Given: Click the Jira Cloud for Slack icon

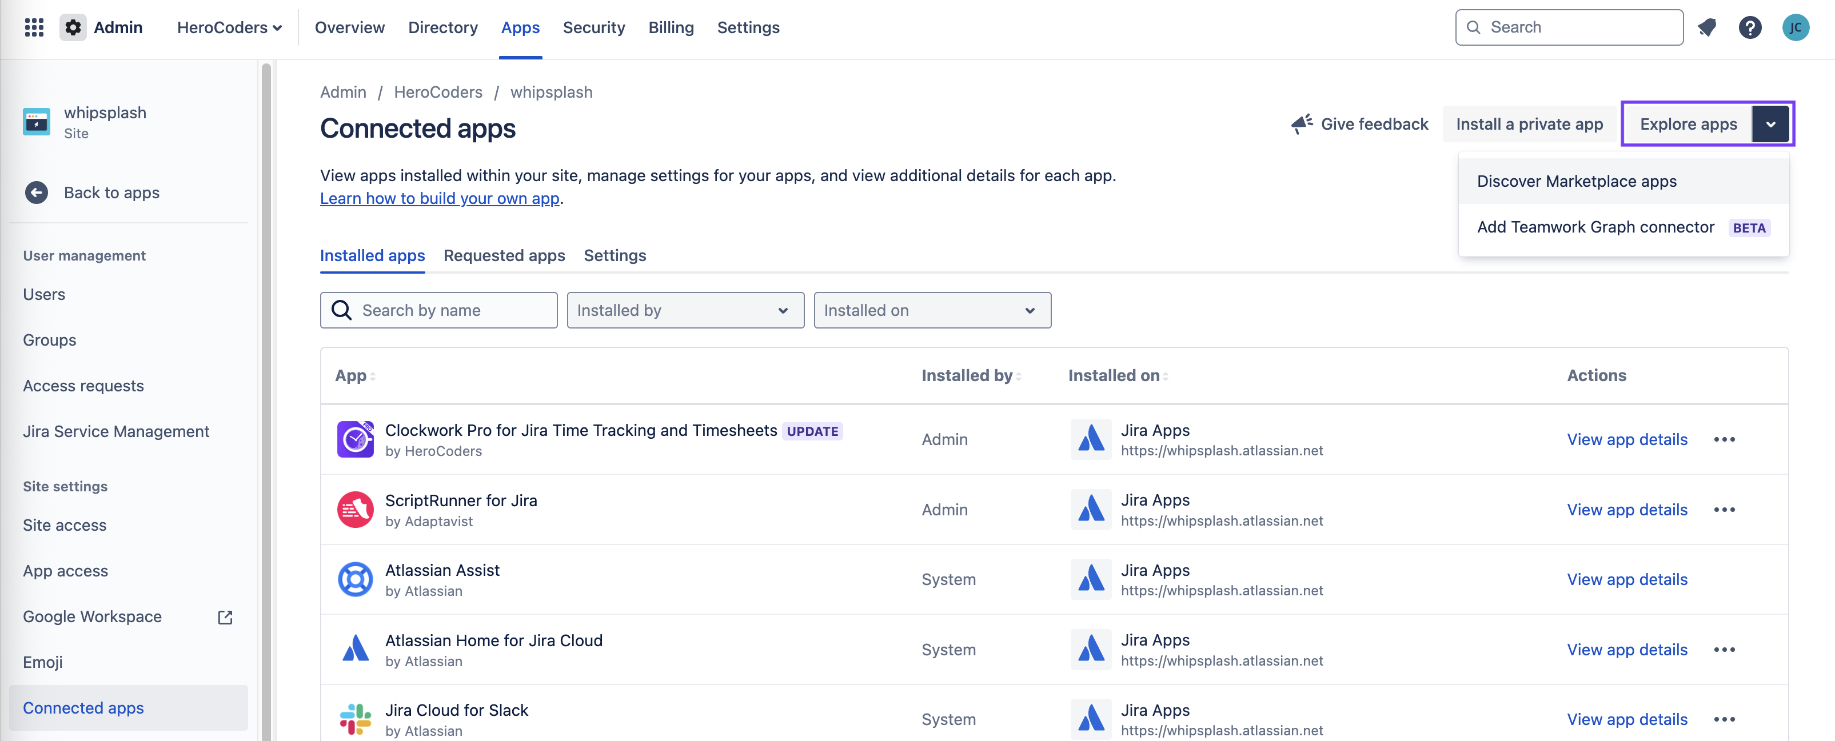Looking at the screenshot, I should tap(355, 719).
